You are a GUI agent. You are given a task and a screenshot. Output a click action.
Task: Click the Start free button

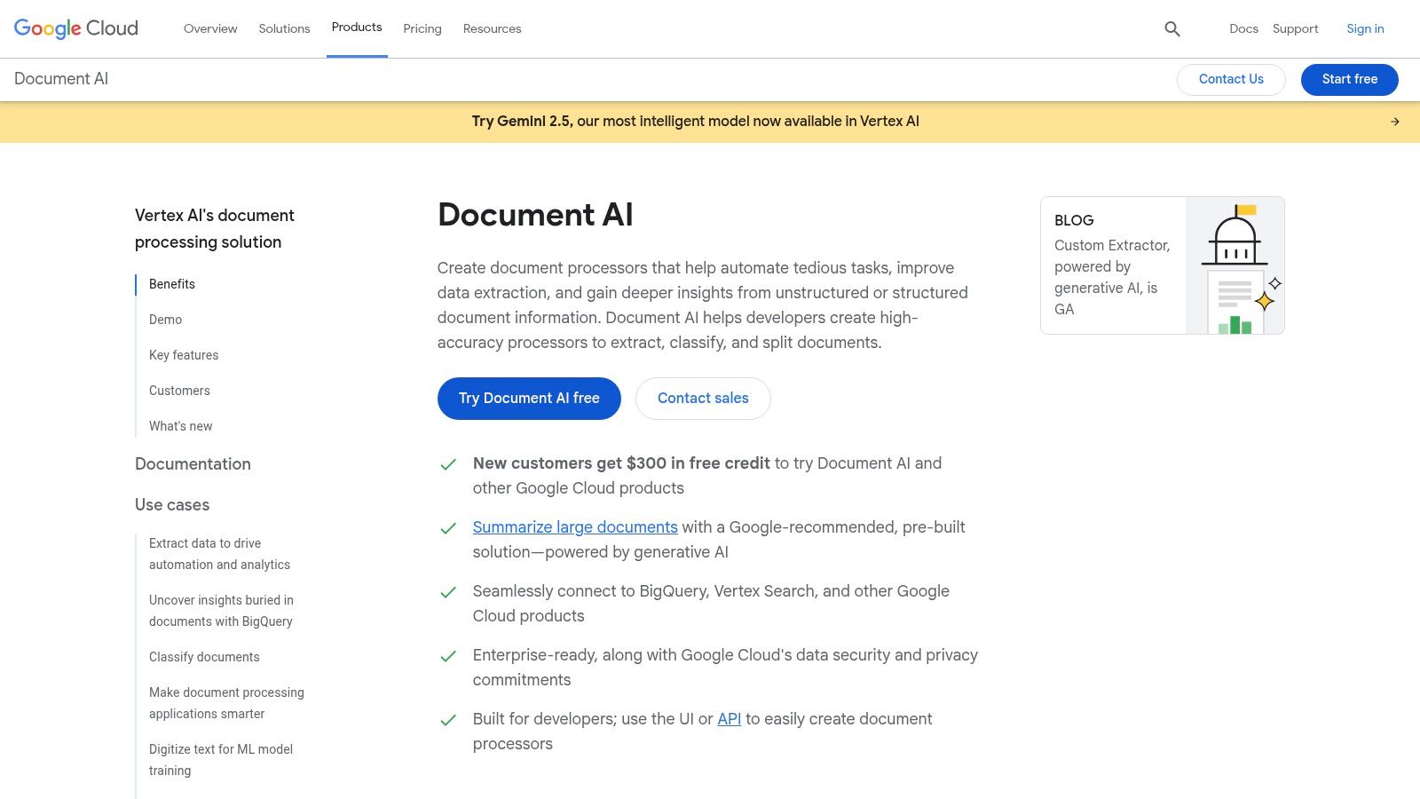coord(1349,79)
